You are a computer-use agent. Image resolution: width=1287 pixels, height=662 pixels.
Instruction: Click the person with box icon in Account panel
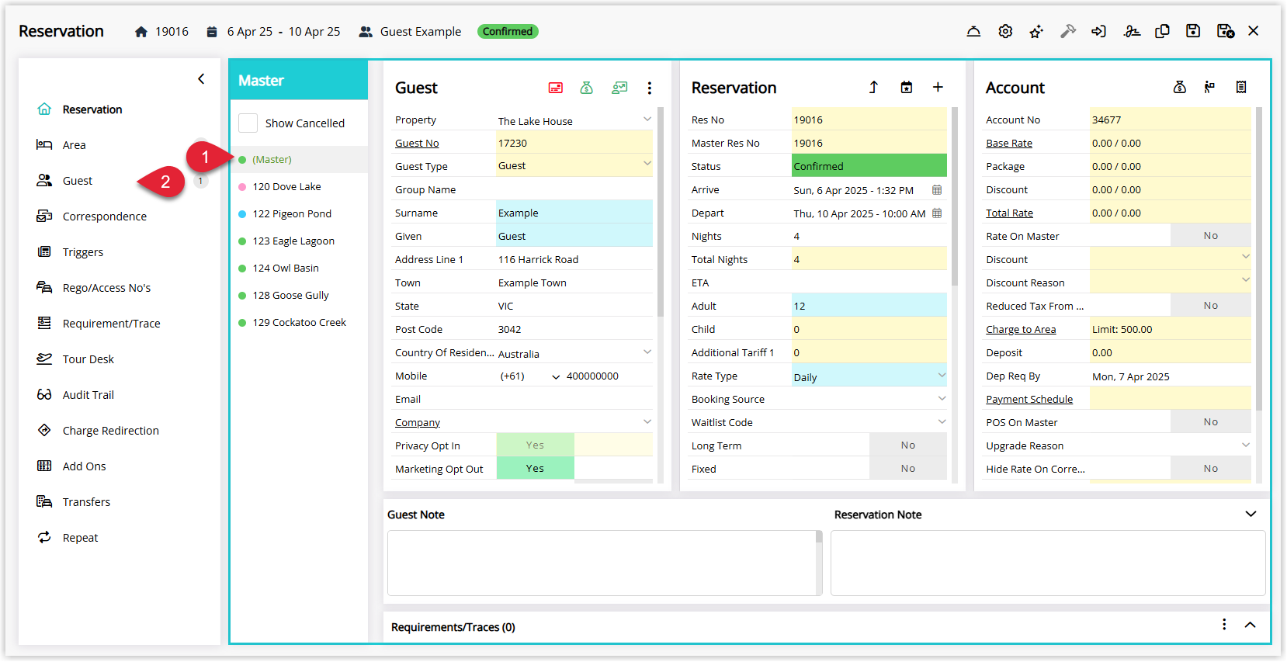[x=1209, y=87]
